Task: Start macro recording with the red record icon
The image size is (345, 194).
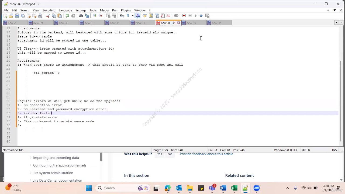Action: [x=184, y=16]
